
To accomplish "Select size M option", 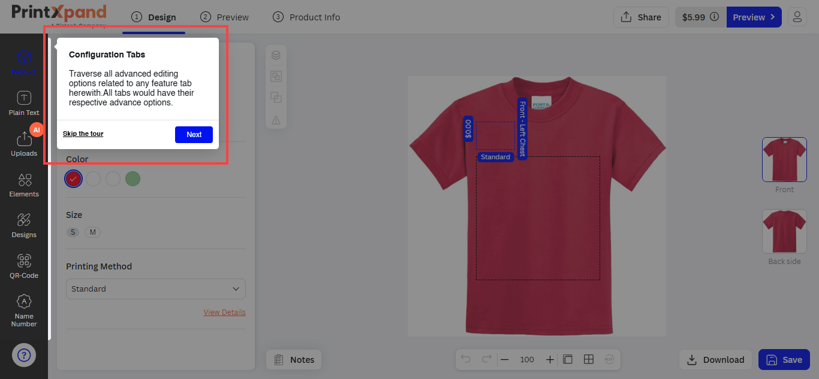I will (92, 232).
